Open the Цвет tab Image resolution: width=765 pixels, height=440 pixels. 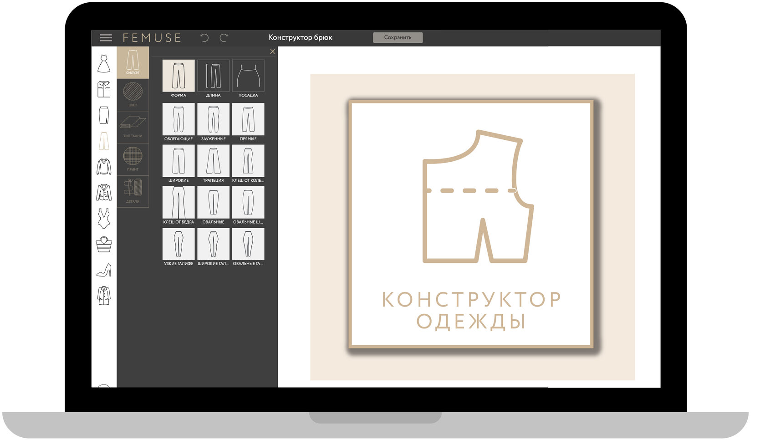click(x=133, y=94)
